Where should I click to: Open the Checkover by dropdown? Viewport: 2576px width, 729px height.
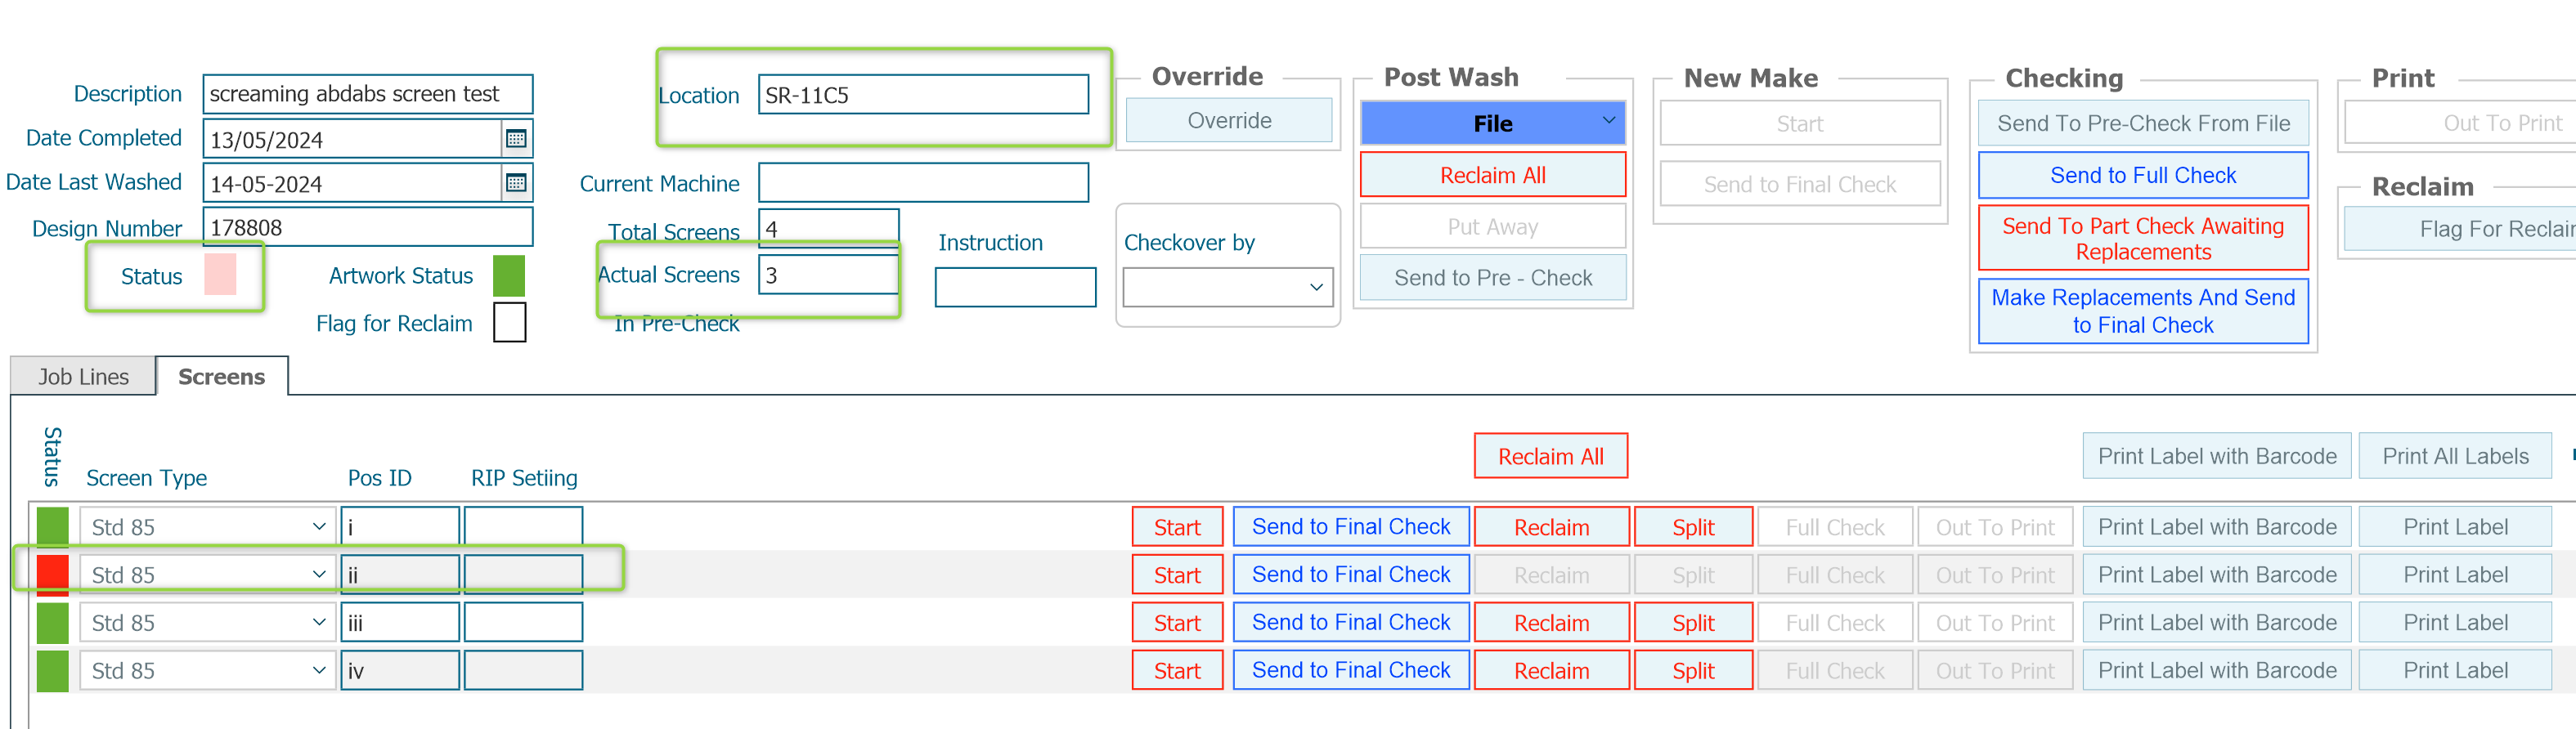(1316, 287)
